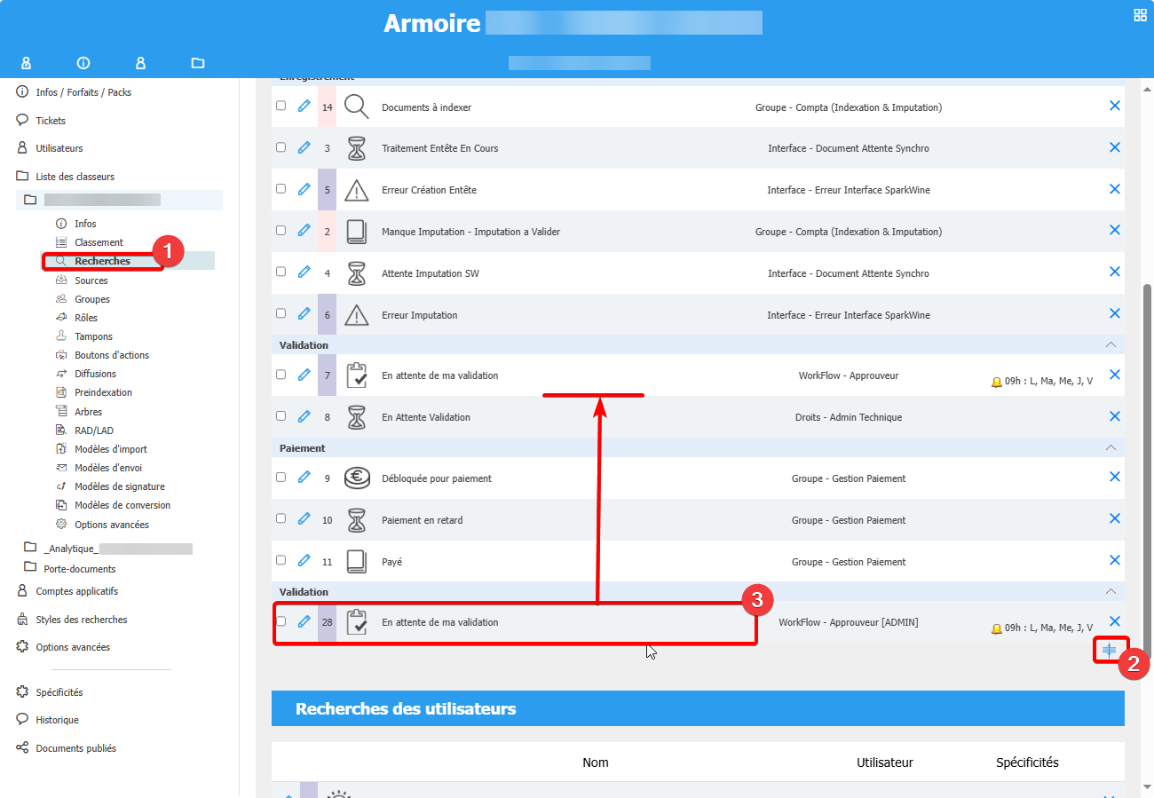Click the purple color cell of row 28
This screenshot has height=798, width=1154.
click(x=328, y=622)
